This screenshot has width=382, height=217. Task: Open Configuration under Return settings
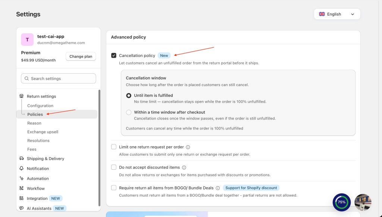point(40,106)
